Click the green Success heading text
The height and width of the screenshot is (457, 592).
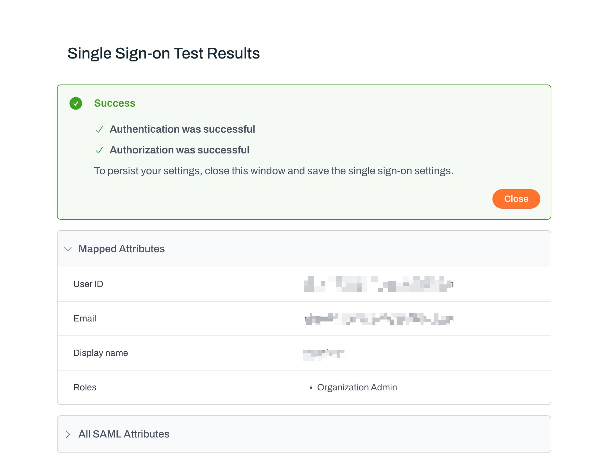(x=114, y=103)
